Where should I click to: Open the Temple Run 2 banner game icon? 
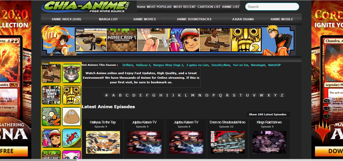click(x=246, y=40)
